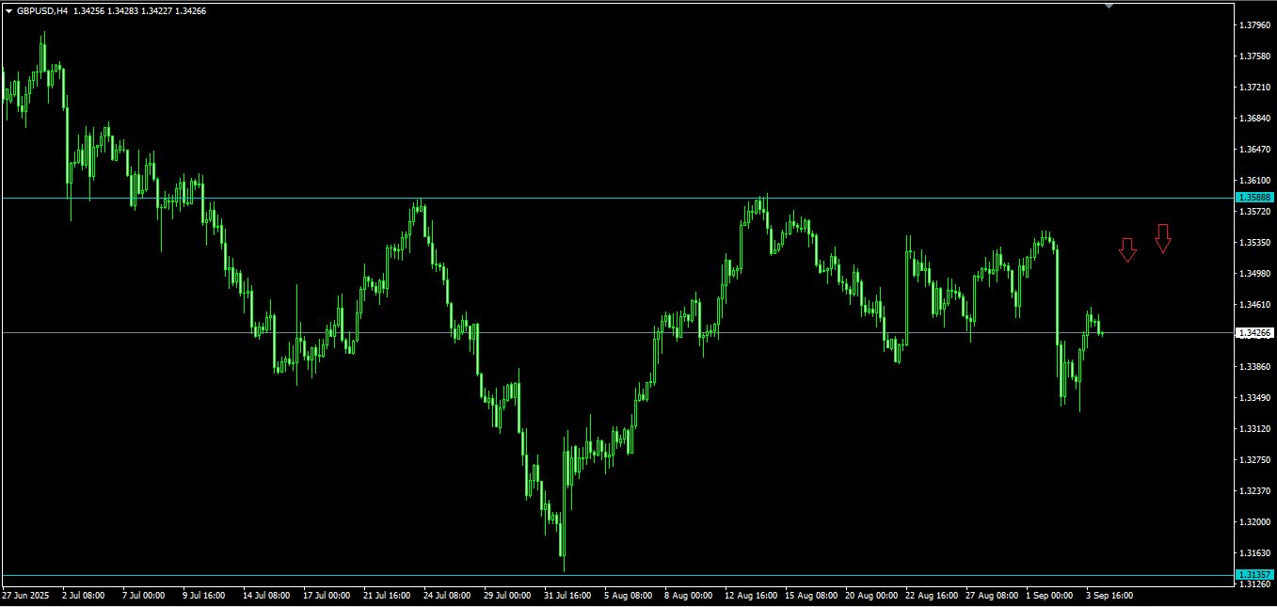Click the 1.36470 price scale value
This screenshot has width=1277, height=607.
pos(1257,150)
